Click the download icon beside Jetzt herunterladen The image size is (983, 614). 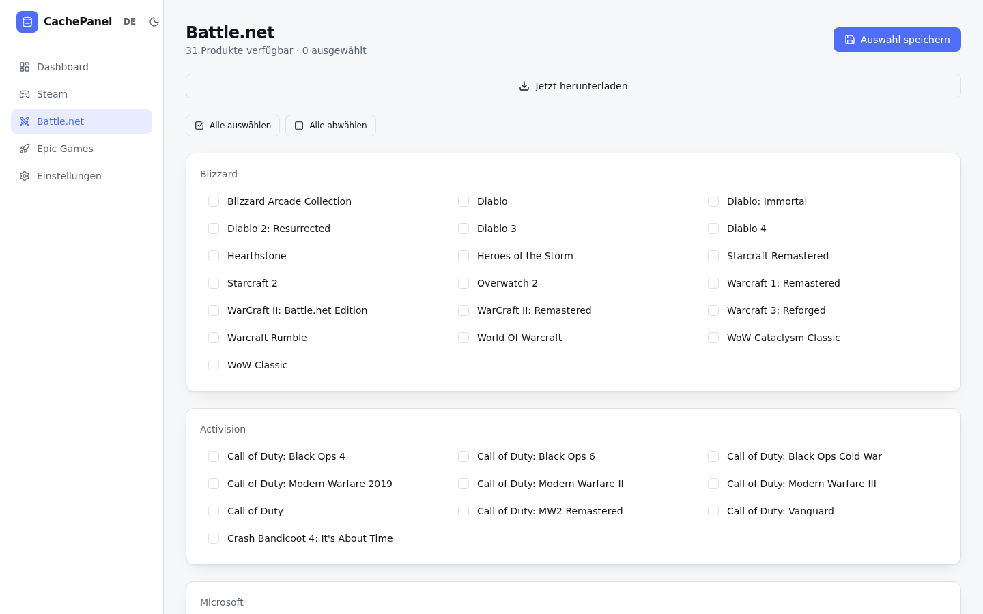click(524, 86)
